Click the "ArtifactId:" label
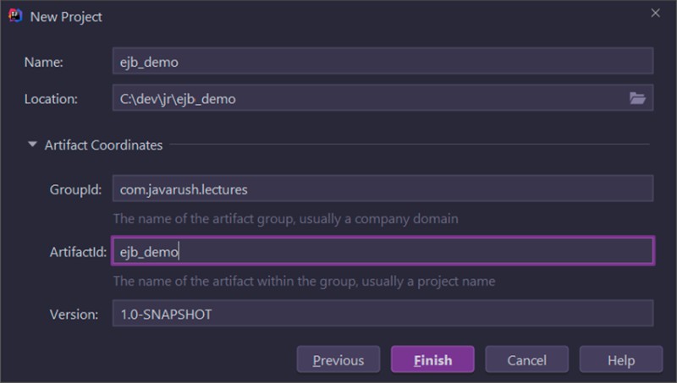 click(x=75, y=252)
